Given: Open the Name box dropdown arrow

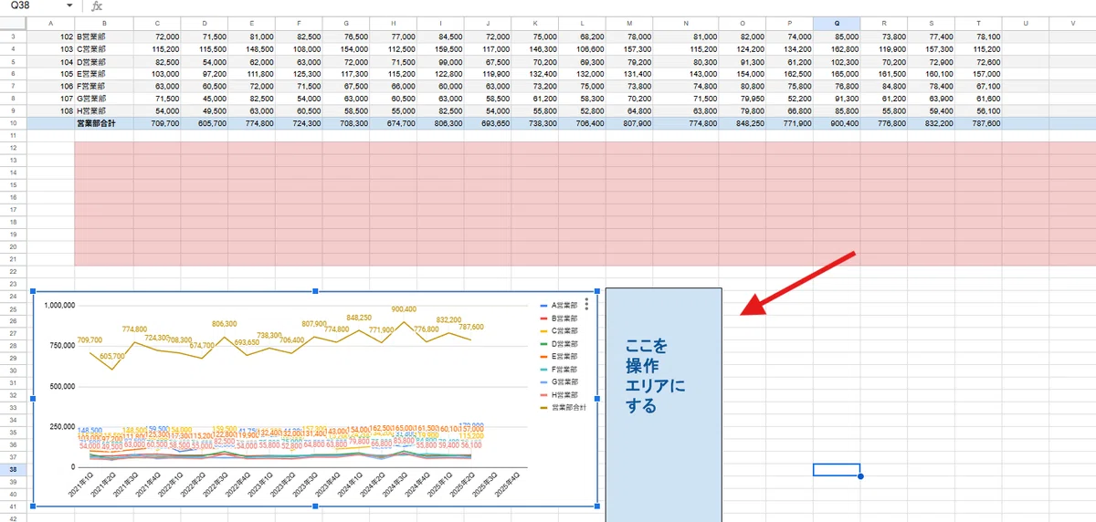Looking at the screenshot, I should click(69, 5).
